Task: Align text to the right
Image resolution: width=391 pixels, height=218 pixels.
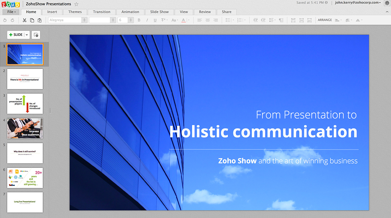Action: point(216,20)
